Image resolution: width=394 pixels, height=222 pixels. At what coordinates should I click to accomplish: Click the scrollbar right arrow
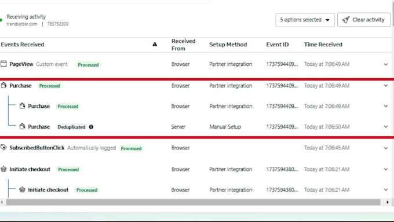(388, 202)
